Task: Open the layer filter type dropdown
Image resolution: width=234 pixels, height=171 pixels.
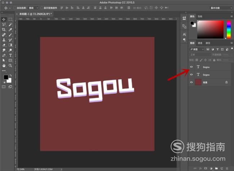Action: [x=197, y=49]
